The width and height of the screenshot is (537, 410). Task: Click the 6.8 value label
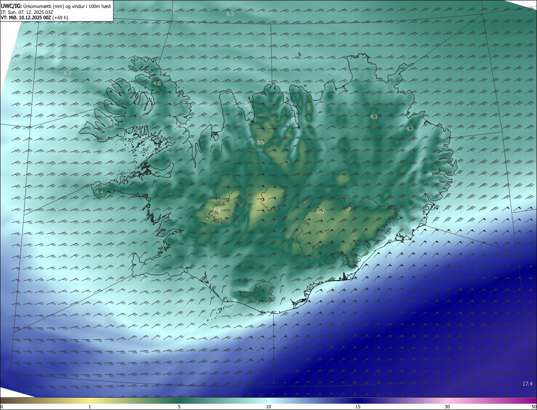click(68, 73)
